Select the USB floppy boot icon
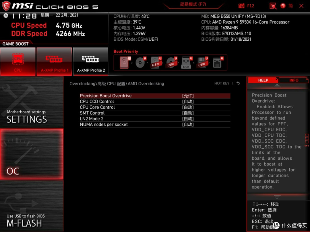Viewport: 310px width, 232px height. pos(202,62)
